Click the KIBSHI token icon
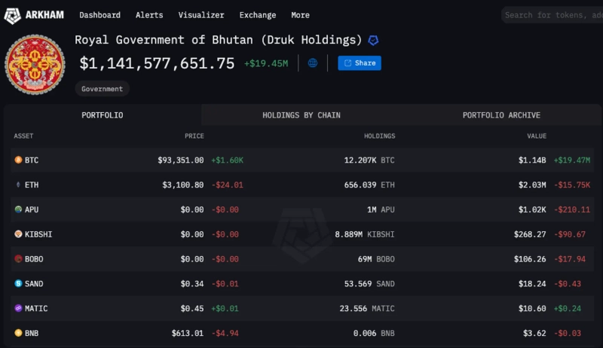Screen dimensions: 603x348 click(18, 234)
